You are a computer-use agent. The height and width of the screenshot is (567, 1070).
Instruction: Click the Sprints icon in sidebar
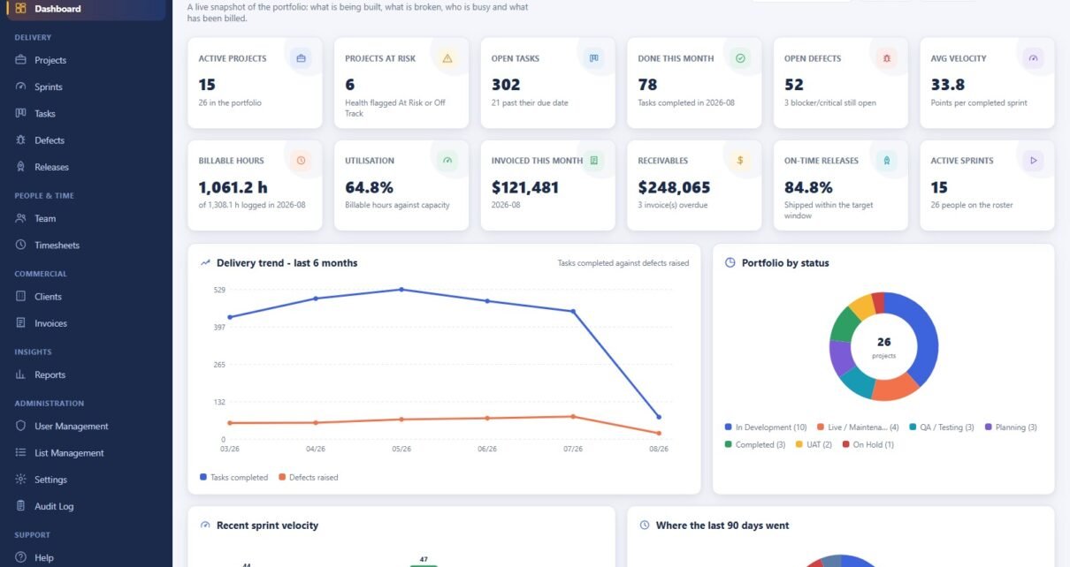20,87
